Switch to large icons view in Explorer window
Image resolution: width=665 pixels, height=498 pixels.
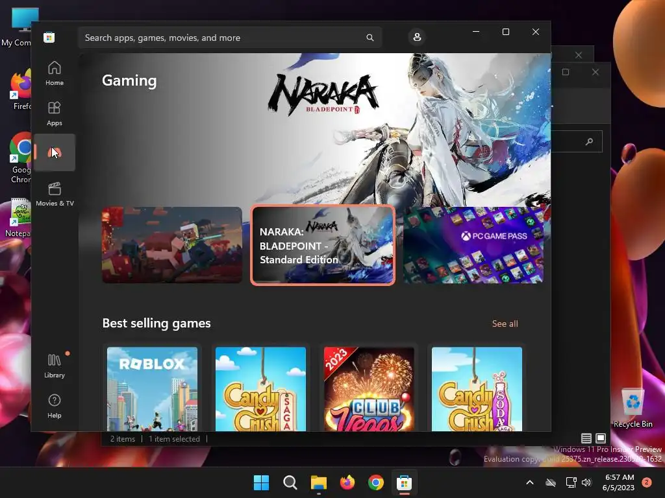click(601, 438)
